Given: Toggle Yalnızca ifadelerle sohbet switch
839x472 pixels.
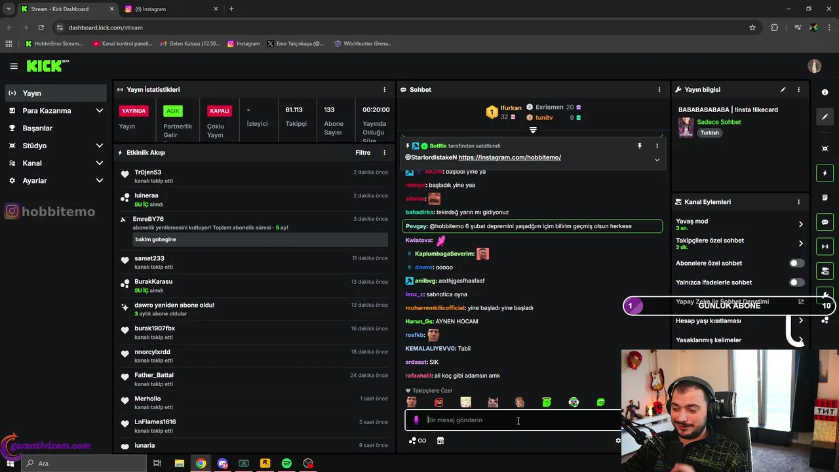Looking at the screenshot, I should point(796,283).
